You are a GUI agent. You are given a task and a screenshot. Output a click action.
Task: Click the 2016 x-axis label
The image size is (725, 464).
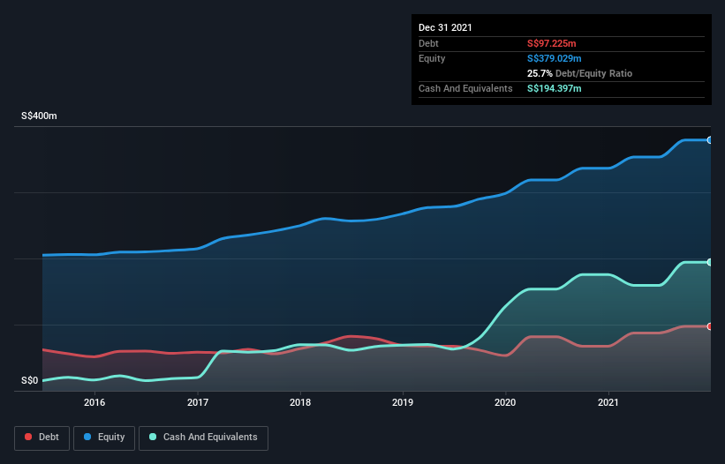[x=94, y=402]
